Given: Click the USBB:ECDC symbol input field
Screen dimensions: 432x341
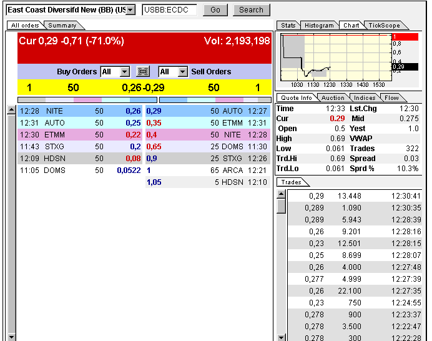Looking at the screenshot, I should (169, 10).
